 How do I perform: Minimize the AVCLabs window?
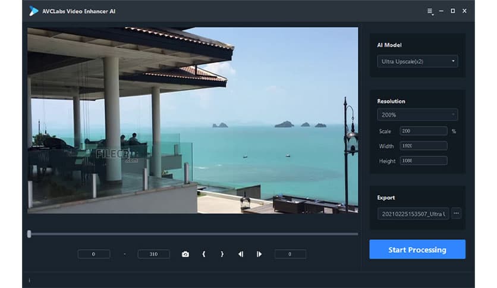coord(441,11)
